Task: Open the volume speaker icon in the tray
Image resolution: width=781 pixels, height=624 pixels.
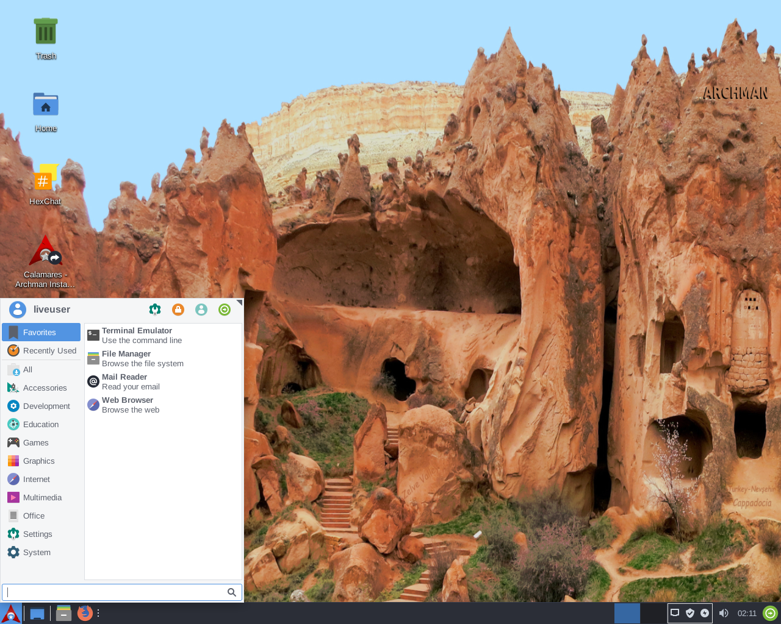Action: click(x=724, y=613)
